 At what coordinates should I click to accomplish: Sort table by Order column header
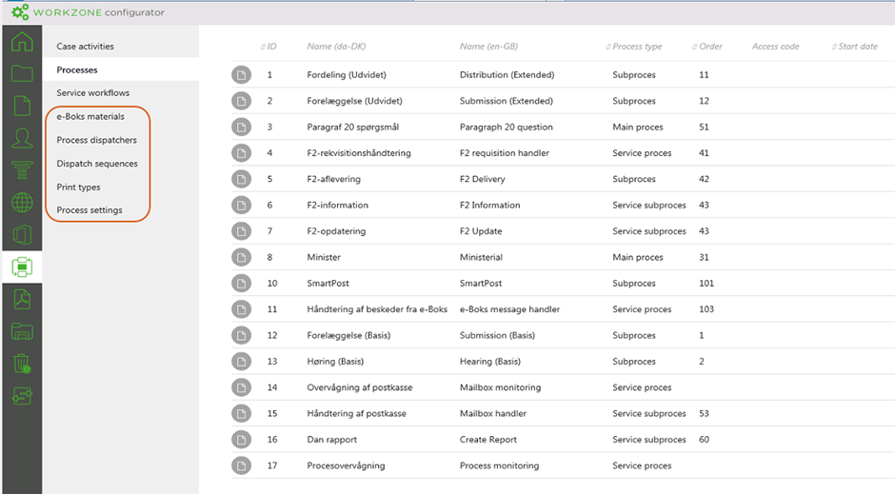pos(707,47)
